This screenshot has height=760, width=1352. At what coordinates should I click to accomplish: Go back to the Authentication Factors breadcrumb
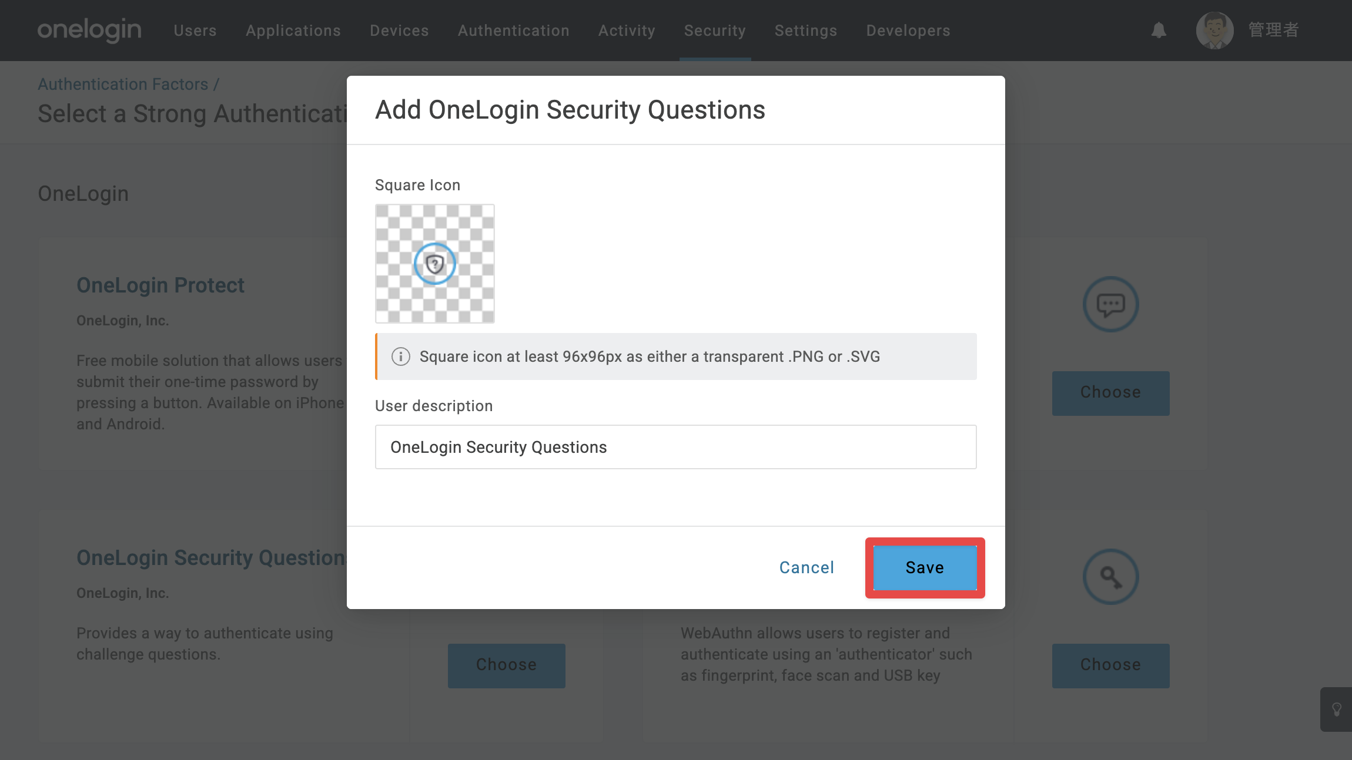(123, 84)
